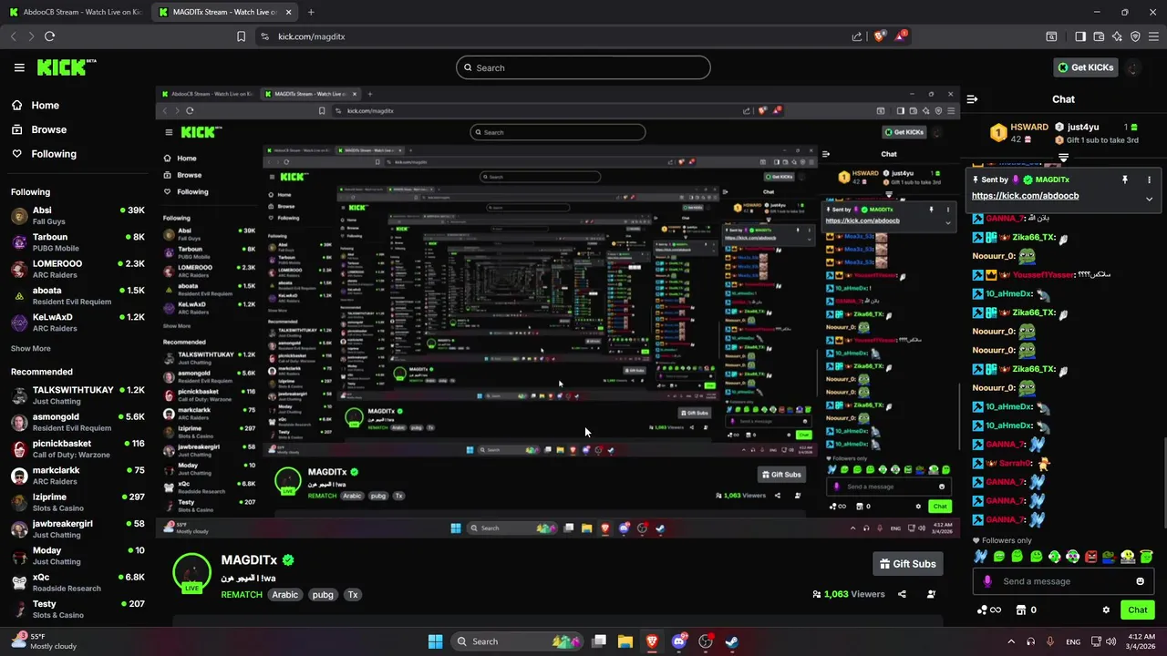Click the REMATCH category link
The image size is (1167, 656).
(242, 595)
